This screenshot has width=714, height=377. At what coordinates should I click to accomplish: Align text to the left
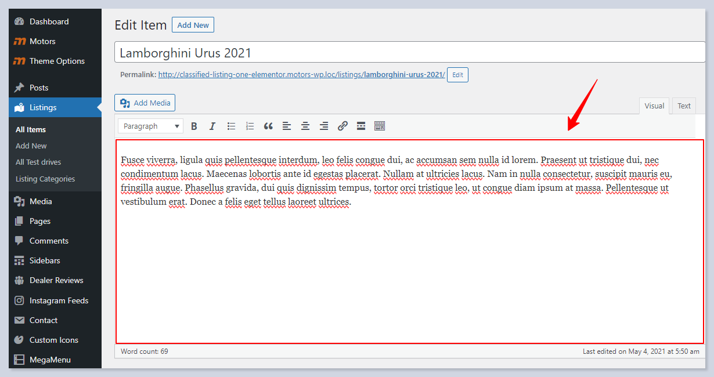tap(287, 126)
